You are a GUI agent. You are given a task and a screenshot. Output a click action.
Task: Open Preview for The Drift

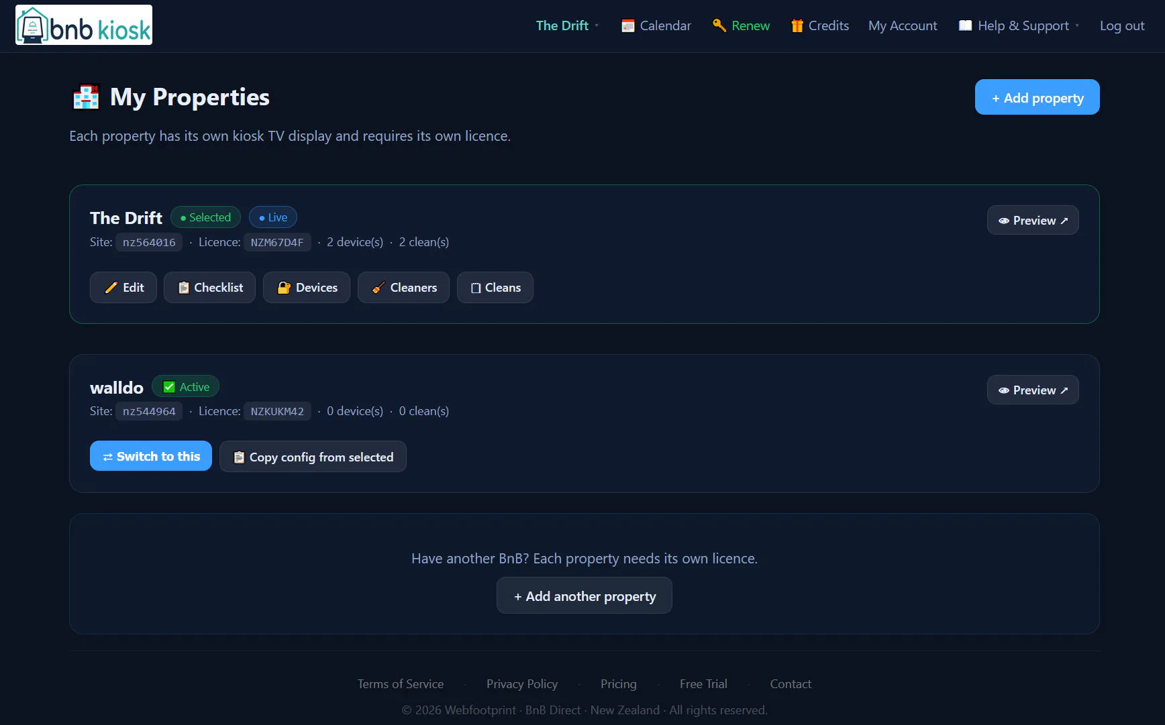coord(1033,220)
